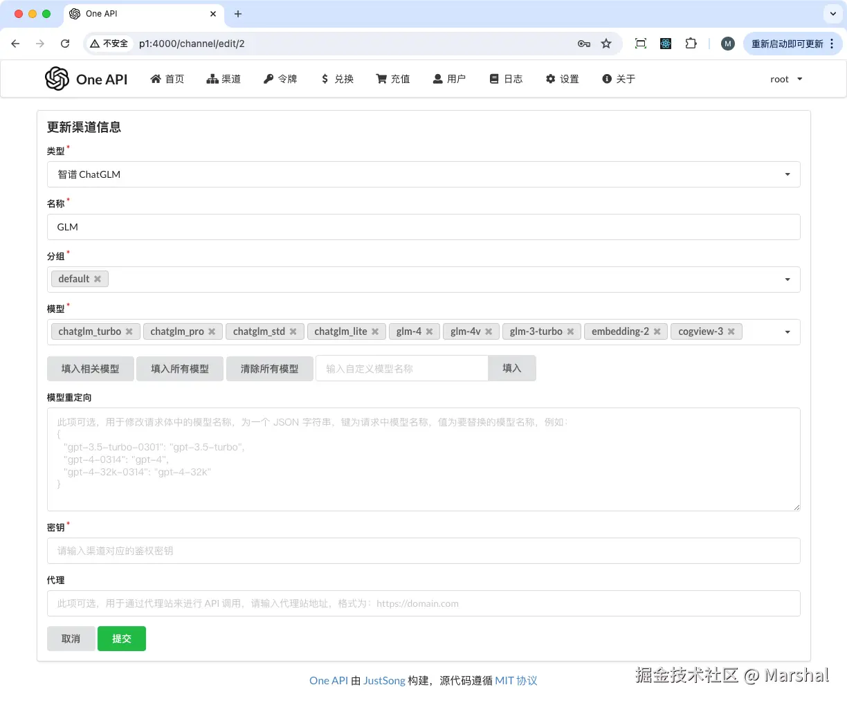The width and height of the screenshot is (847, 703).
Task: Open the 令牌 tokens page
Action: (280, 79)
